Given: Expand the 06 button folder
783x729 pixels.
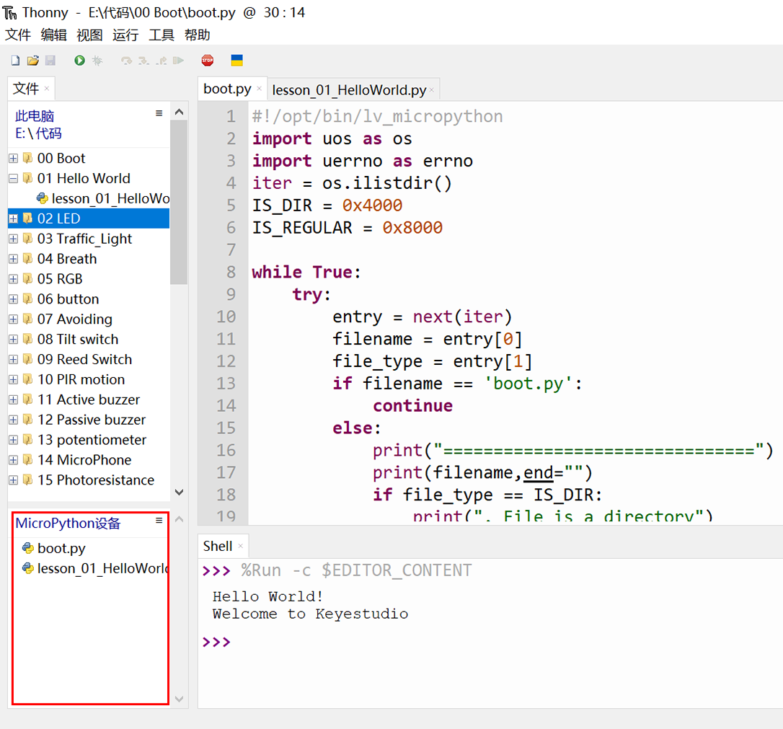Looking at the screenshot, I should (x=14, y=299).
